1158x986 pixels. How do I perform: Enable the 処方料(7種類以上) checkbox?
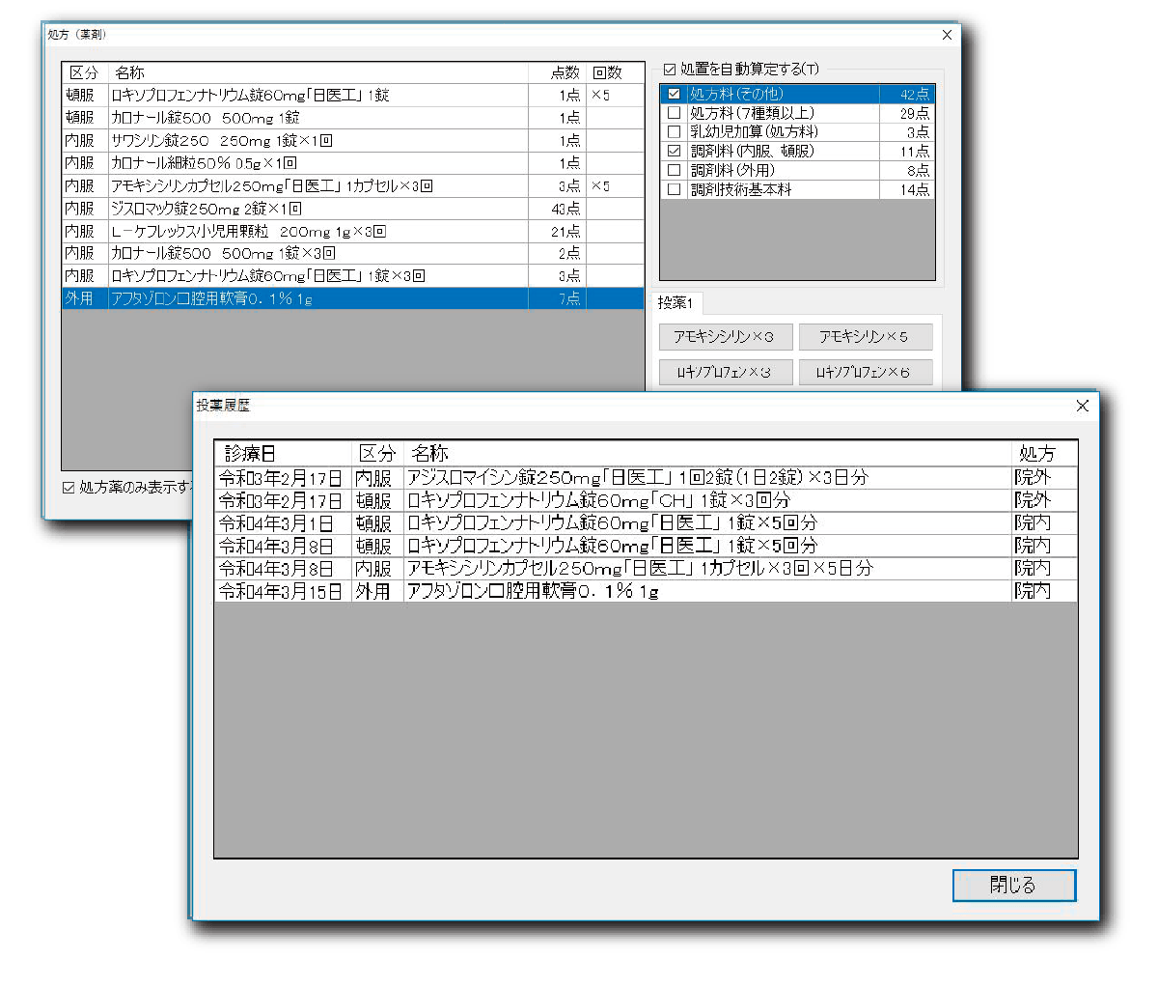[x=675, y=113]
